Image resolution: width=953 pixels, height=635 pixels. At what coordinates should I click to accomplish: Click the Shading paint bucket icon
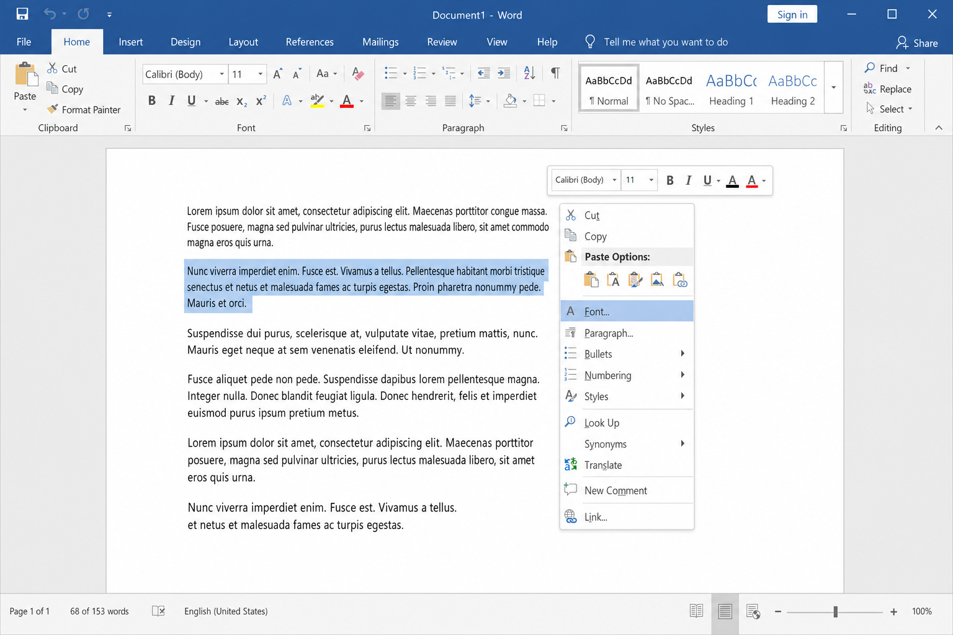pos(510,100)
